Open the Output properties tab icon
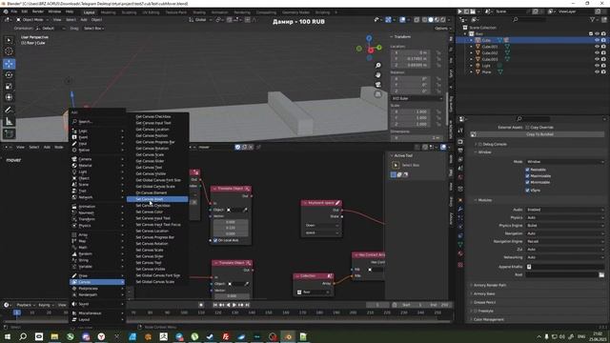This screenshot has height=343, width=610. [x=460, y=151]
